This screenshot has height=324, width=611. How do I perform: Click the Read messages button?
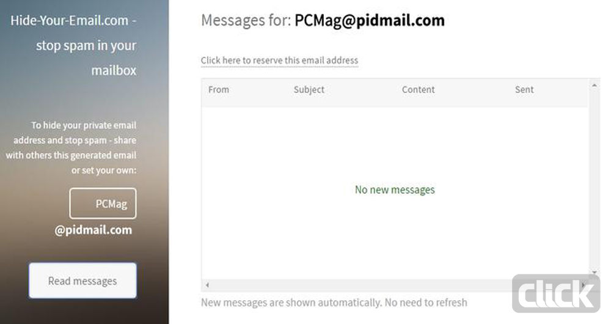[x=82, y=281]
